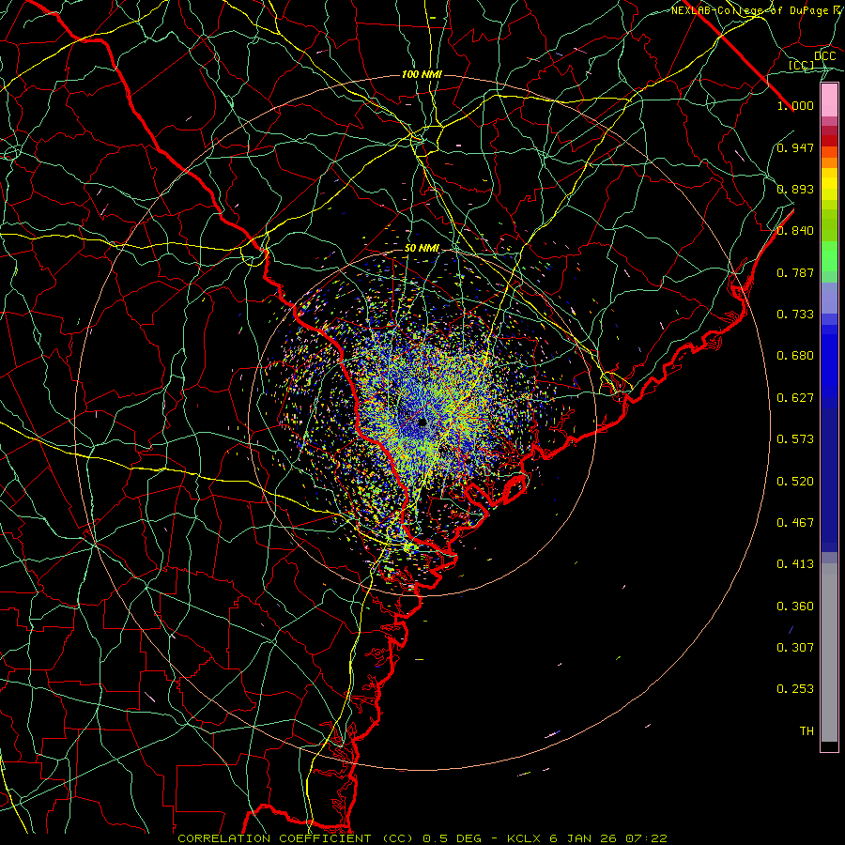
Task: Select the 1.000 legend value
Action: point(795,105)
